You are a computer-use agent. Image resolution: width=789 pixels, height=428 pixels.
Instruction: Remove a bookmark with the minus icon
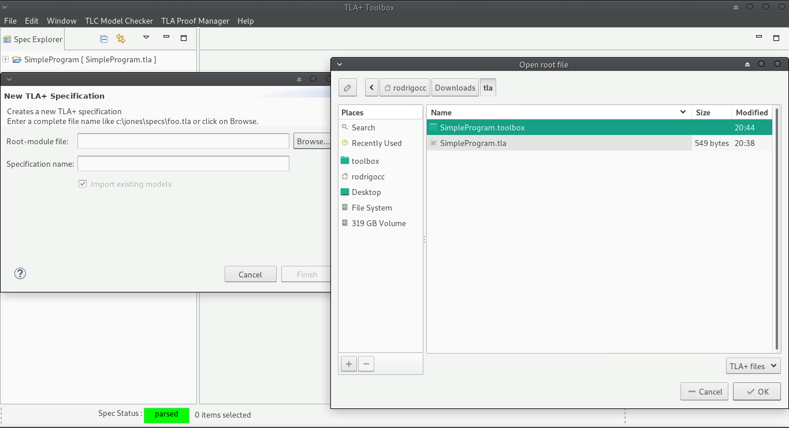[366, 363]
